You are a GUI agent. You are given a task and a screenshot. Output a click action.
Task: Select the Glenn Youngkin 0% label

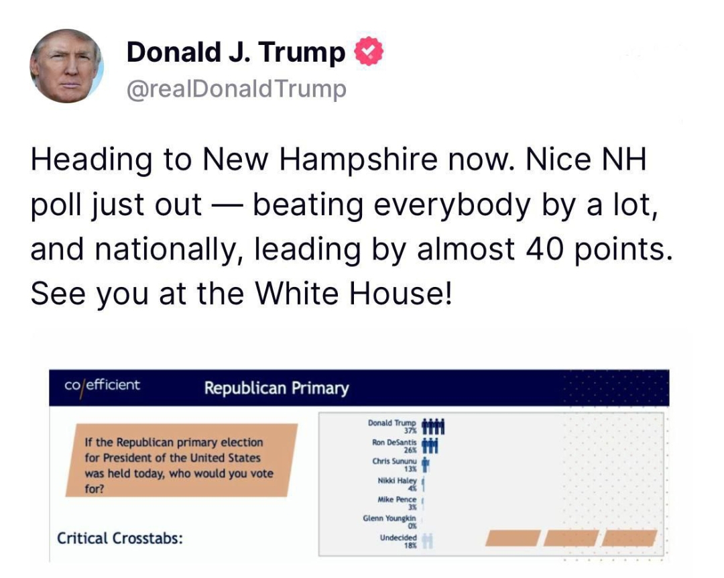389,522
